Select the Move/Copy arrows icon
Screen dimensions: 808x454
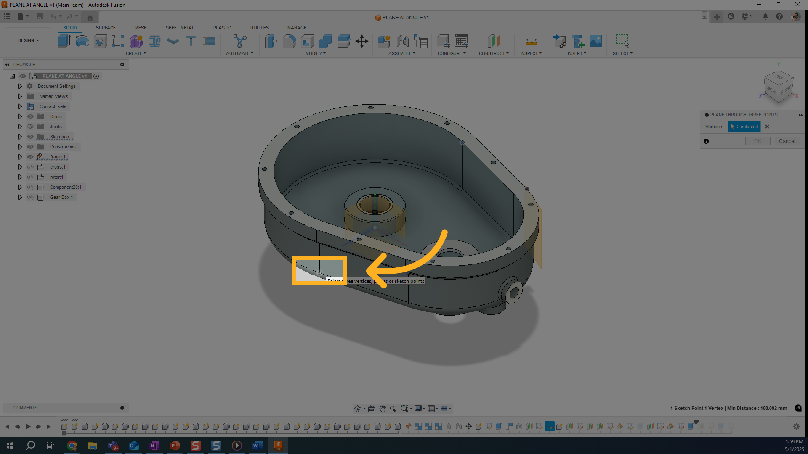click(362, 41)
